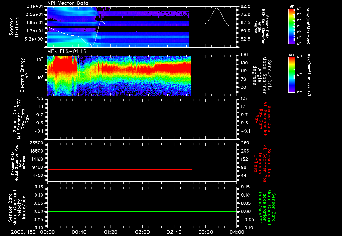
Task: Click the red line in the Model Scanner Pos panel
Action: 120,169
